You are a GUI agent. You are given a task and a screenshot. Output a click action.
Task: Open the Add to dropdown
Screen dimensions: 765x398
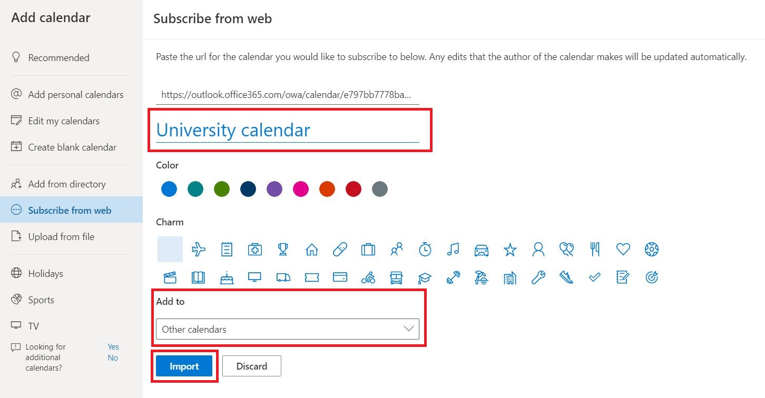288,329
